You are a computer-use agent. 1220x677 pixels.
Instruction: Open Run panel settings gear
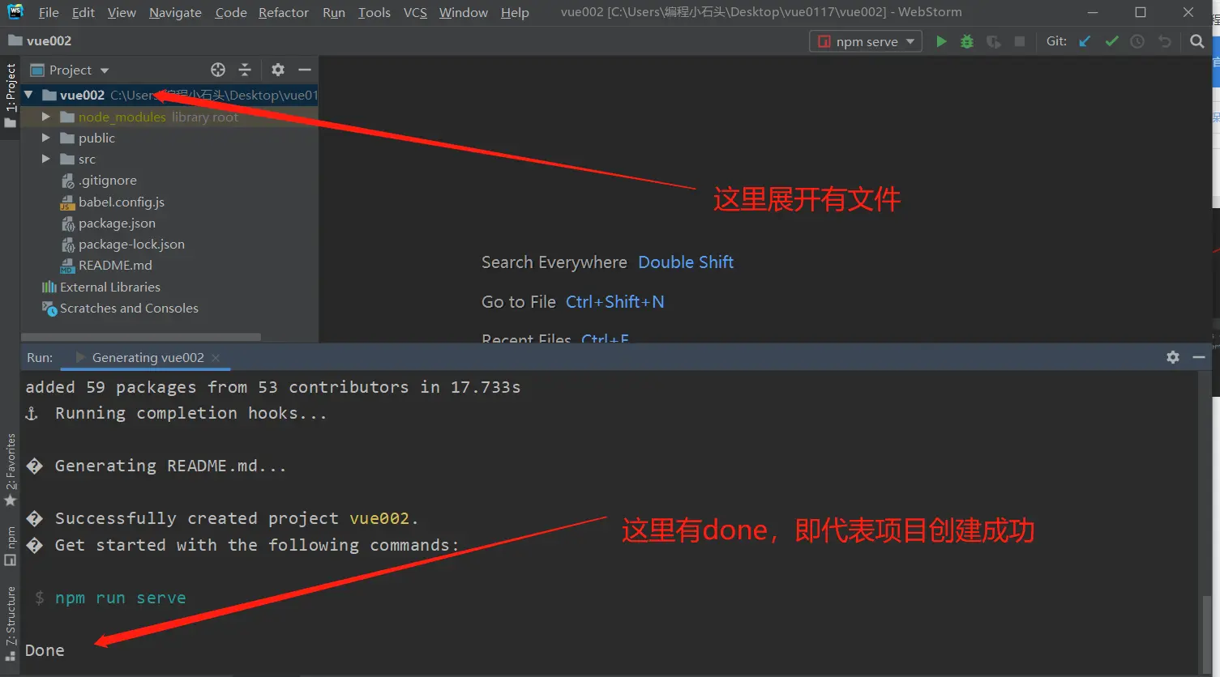click(x=1173, y=357)
